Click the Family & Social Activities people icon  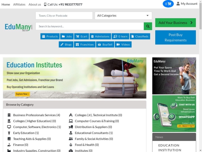pyautogui.click(x=71, y=139)
